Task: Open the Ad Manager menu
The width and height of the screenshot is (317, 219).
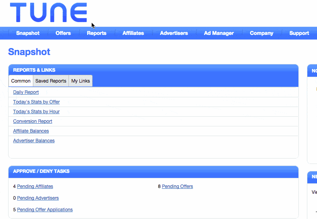Action: pyautogui.click(x=219, y=33)
